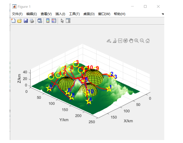Open the 工具(T) menu
The width and height of the screenshot is (183, 143).
click(x=74, y=14)
